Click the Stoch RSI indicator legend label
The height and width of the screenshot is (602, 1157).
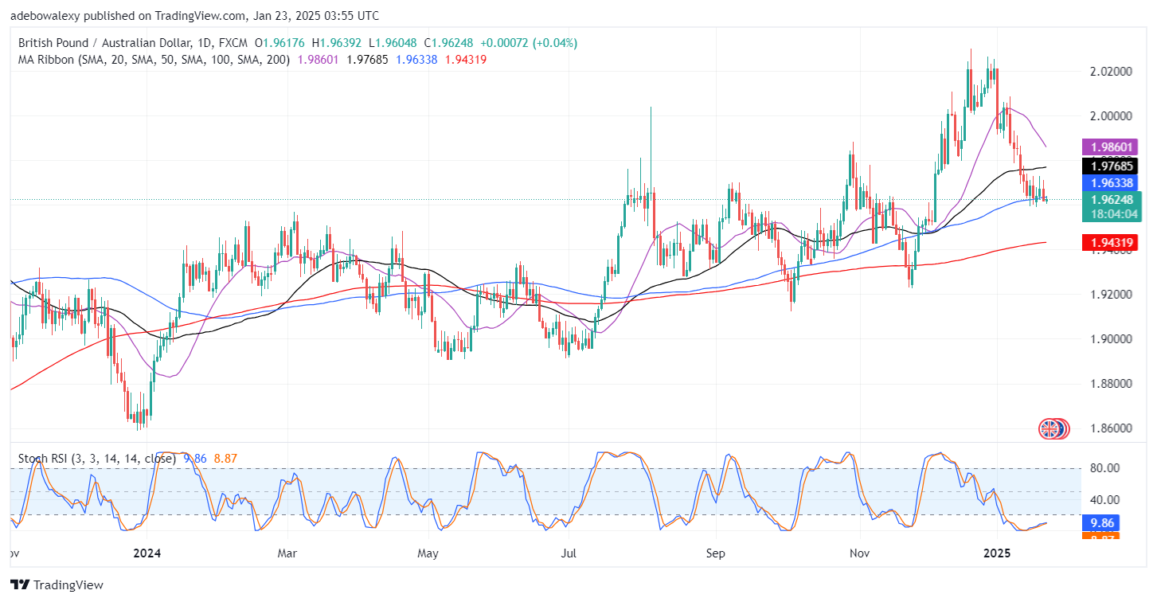point(97,459)
